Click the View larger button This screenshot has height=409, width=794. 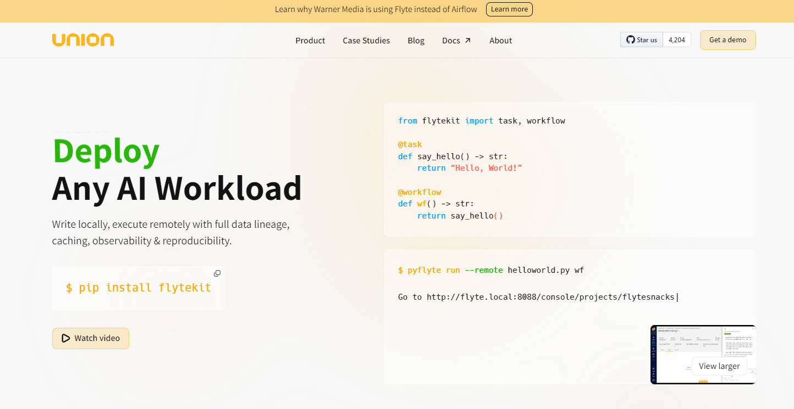click(x=719, y=366)
